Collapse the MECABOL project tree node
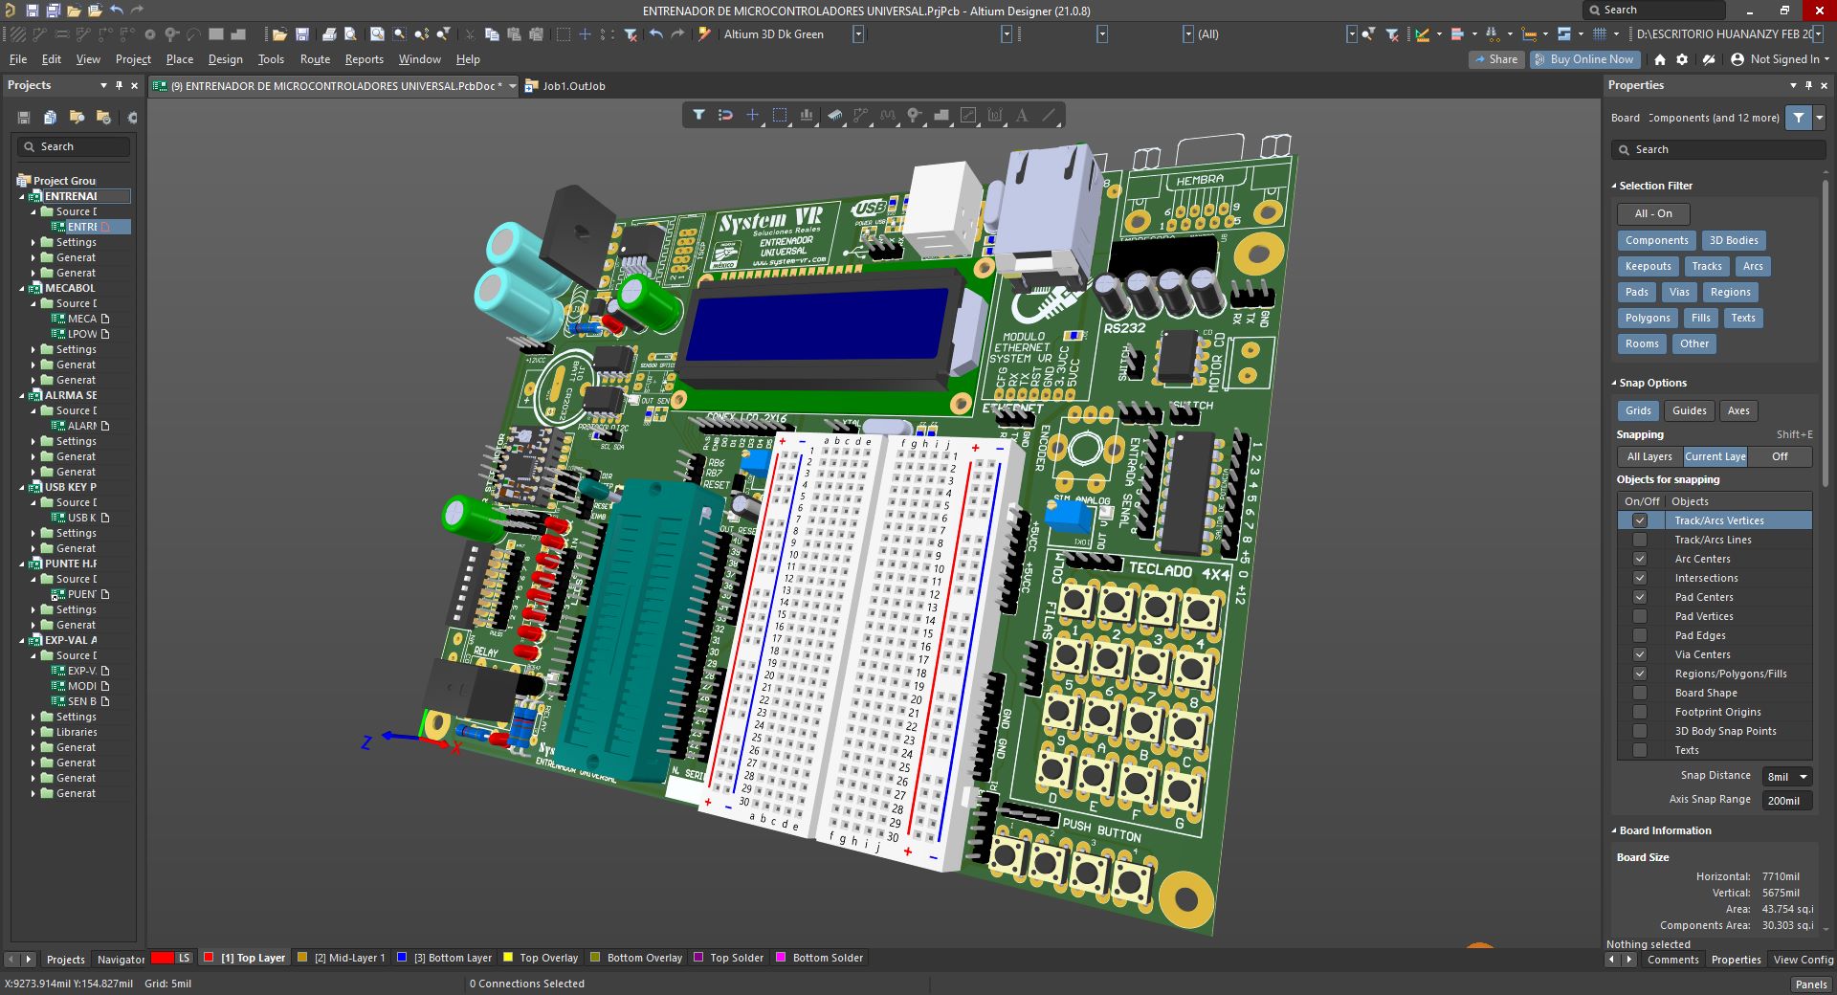Image resolution: width=1837 pixels, height=995 pixels. pos(23,288)
